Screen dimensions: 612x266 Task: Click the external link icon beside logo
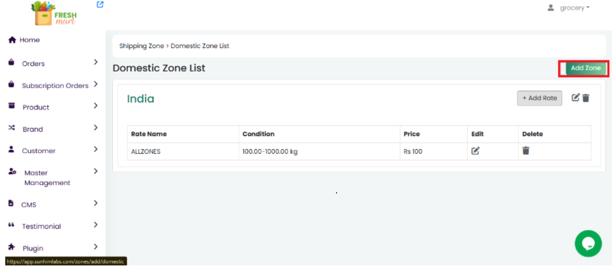100,5
